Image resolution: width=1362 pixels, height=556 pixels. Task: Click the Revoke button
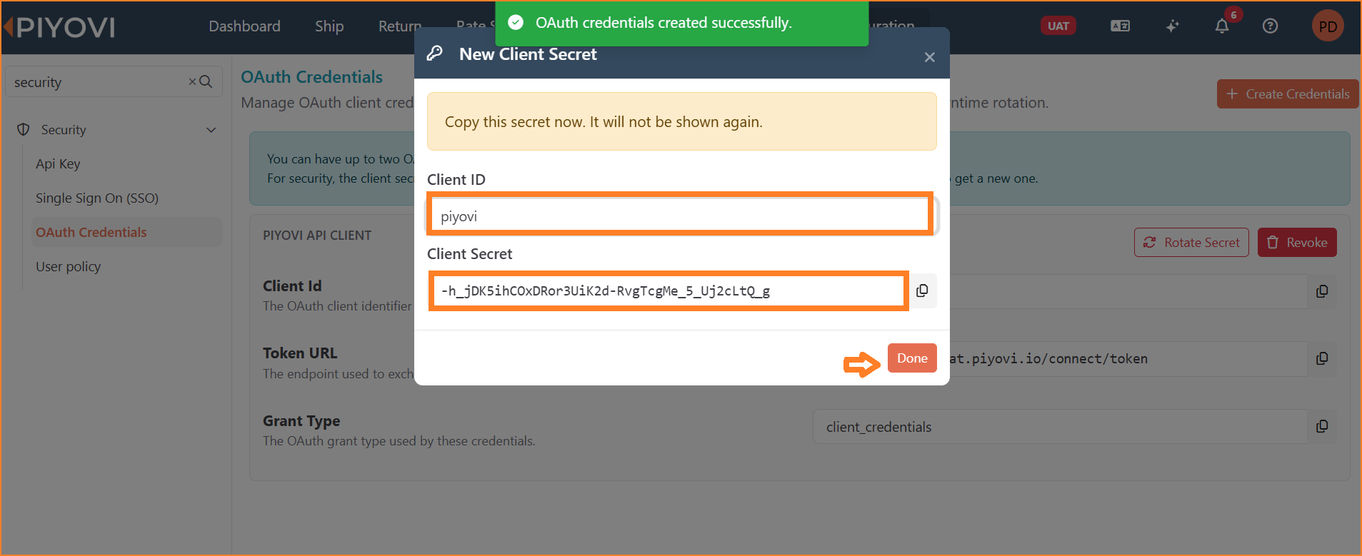(1297, 243)
